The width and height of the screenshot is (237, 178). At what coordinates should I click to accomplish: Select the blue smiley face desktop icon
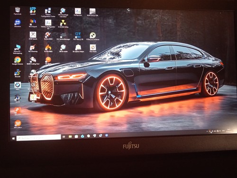[x=18, y=23]
